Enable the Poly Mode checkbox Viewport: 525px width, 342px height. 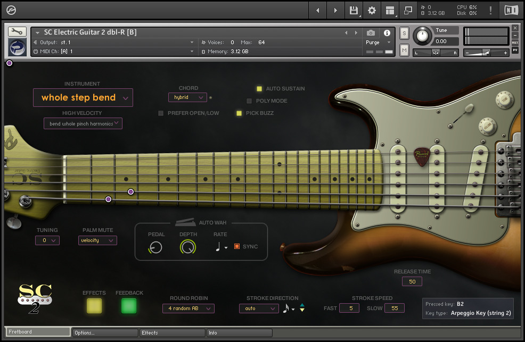(249, 101)
